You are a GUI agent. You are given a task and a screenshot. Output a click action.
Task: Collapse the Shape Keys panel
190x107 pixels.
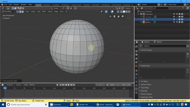pos(145,66)
